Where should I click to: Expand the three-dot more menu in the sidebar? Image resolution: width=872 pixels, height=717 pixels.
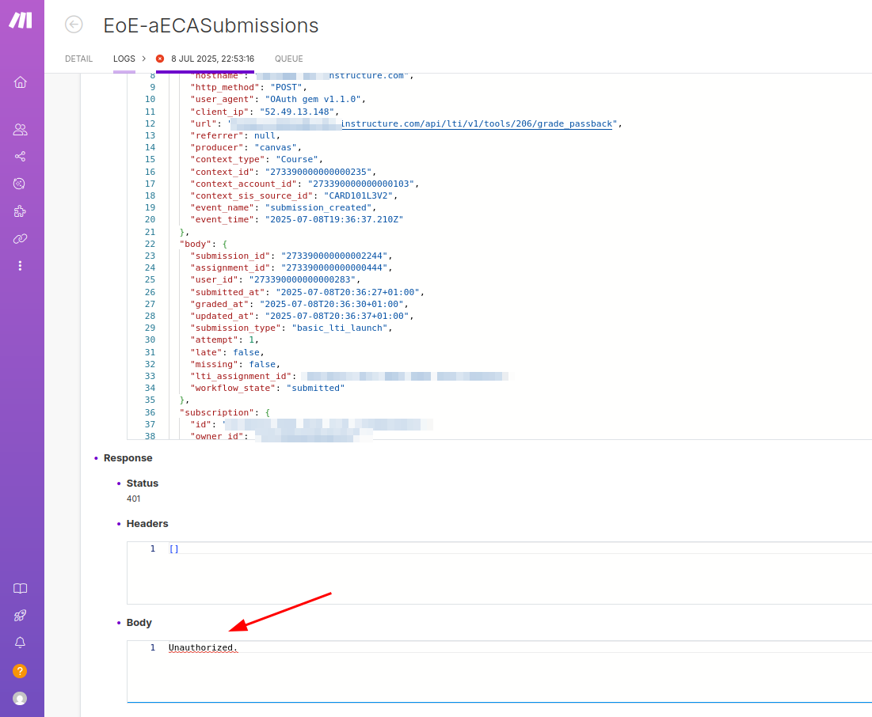[21, 266]
